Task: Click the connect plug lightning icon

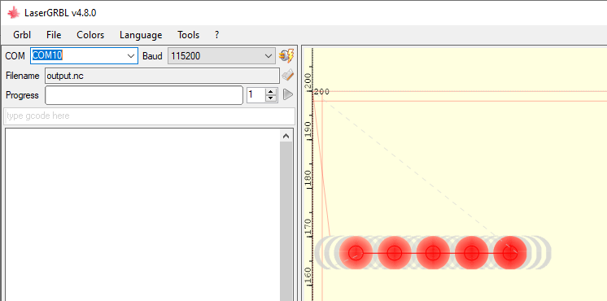Action: (286, 56)
